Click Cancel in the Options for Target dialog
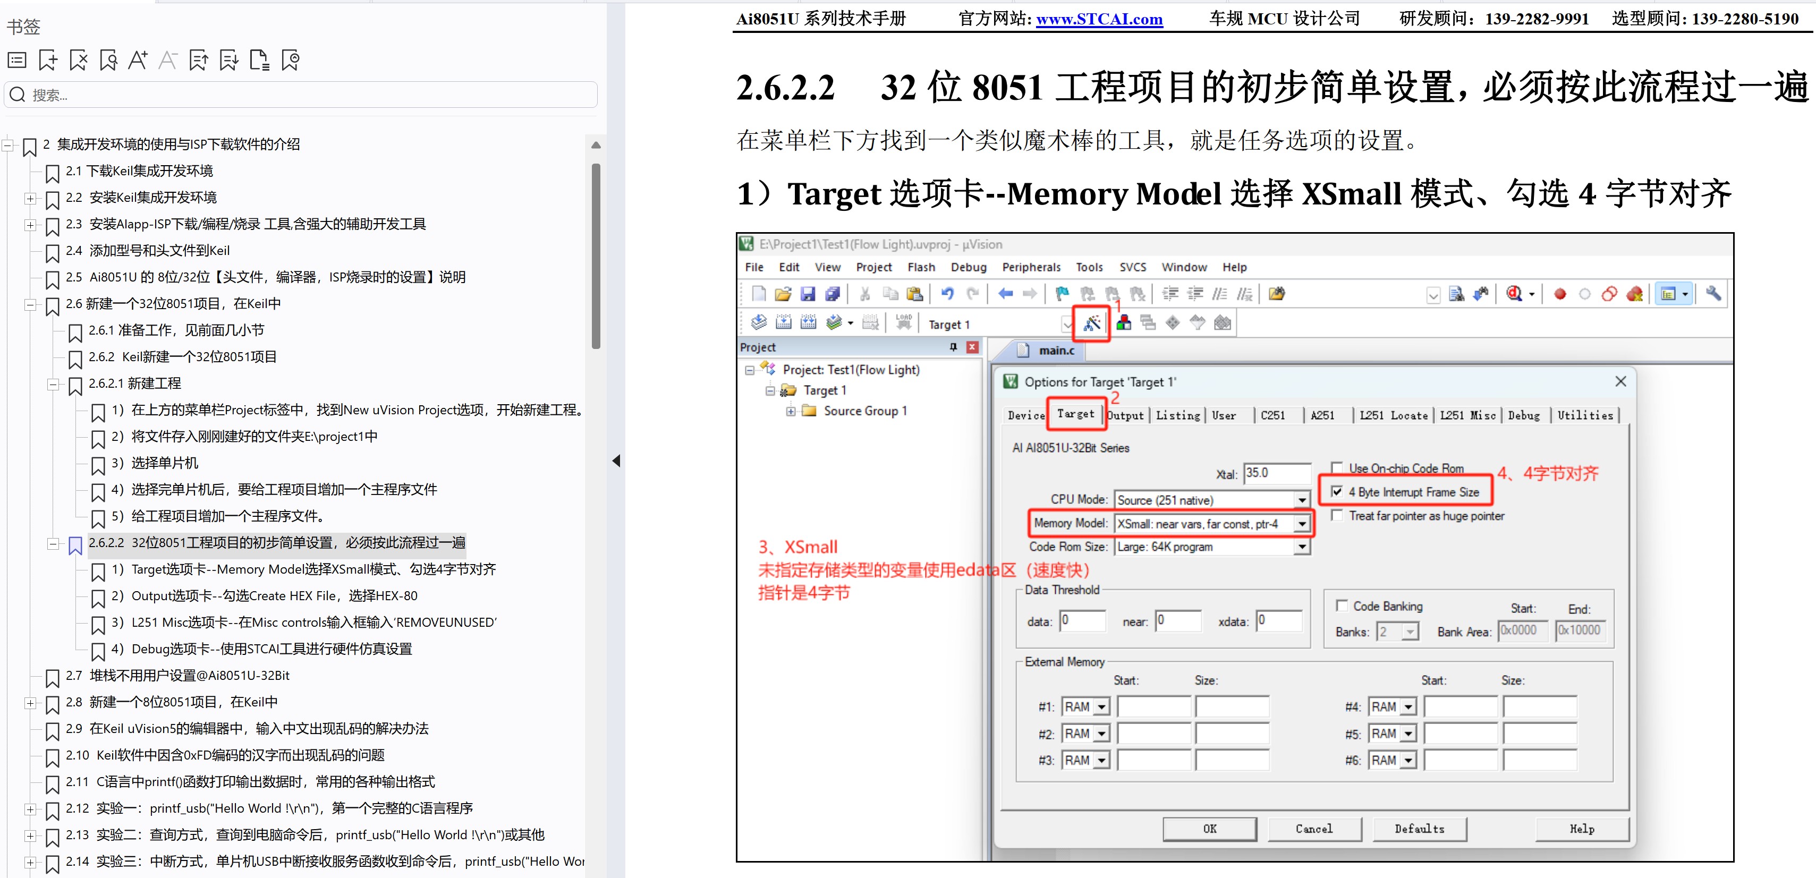The image size is (1816, 878). (x=1314, y=829)
